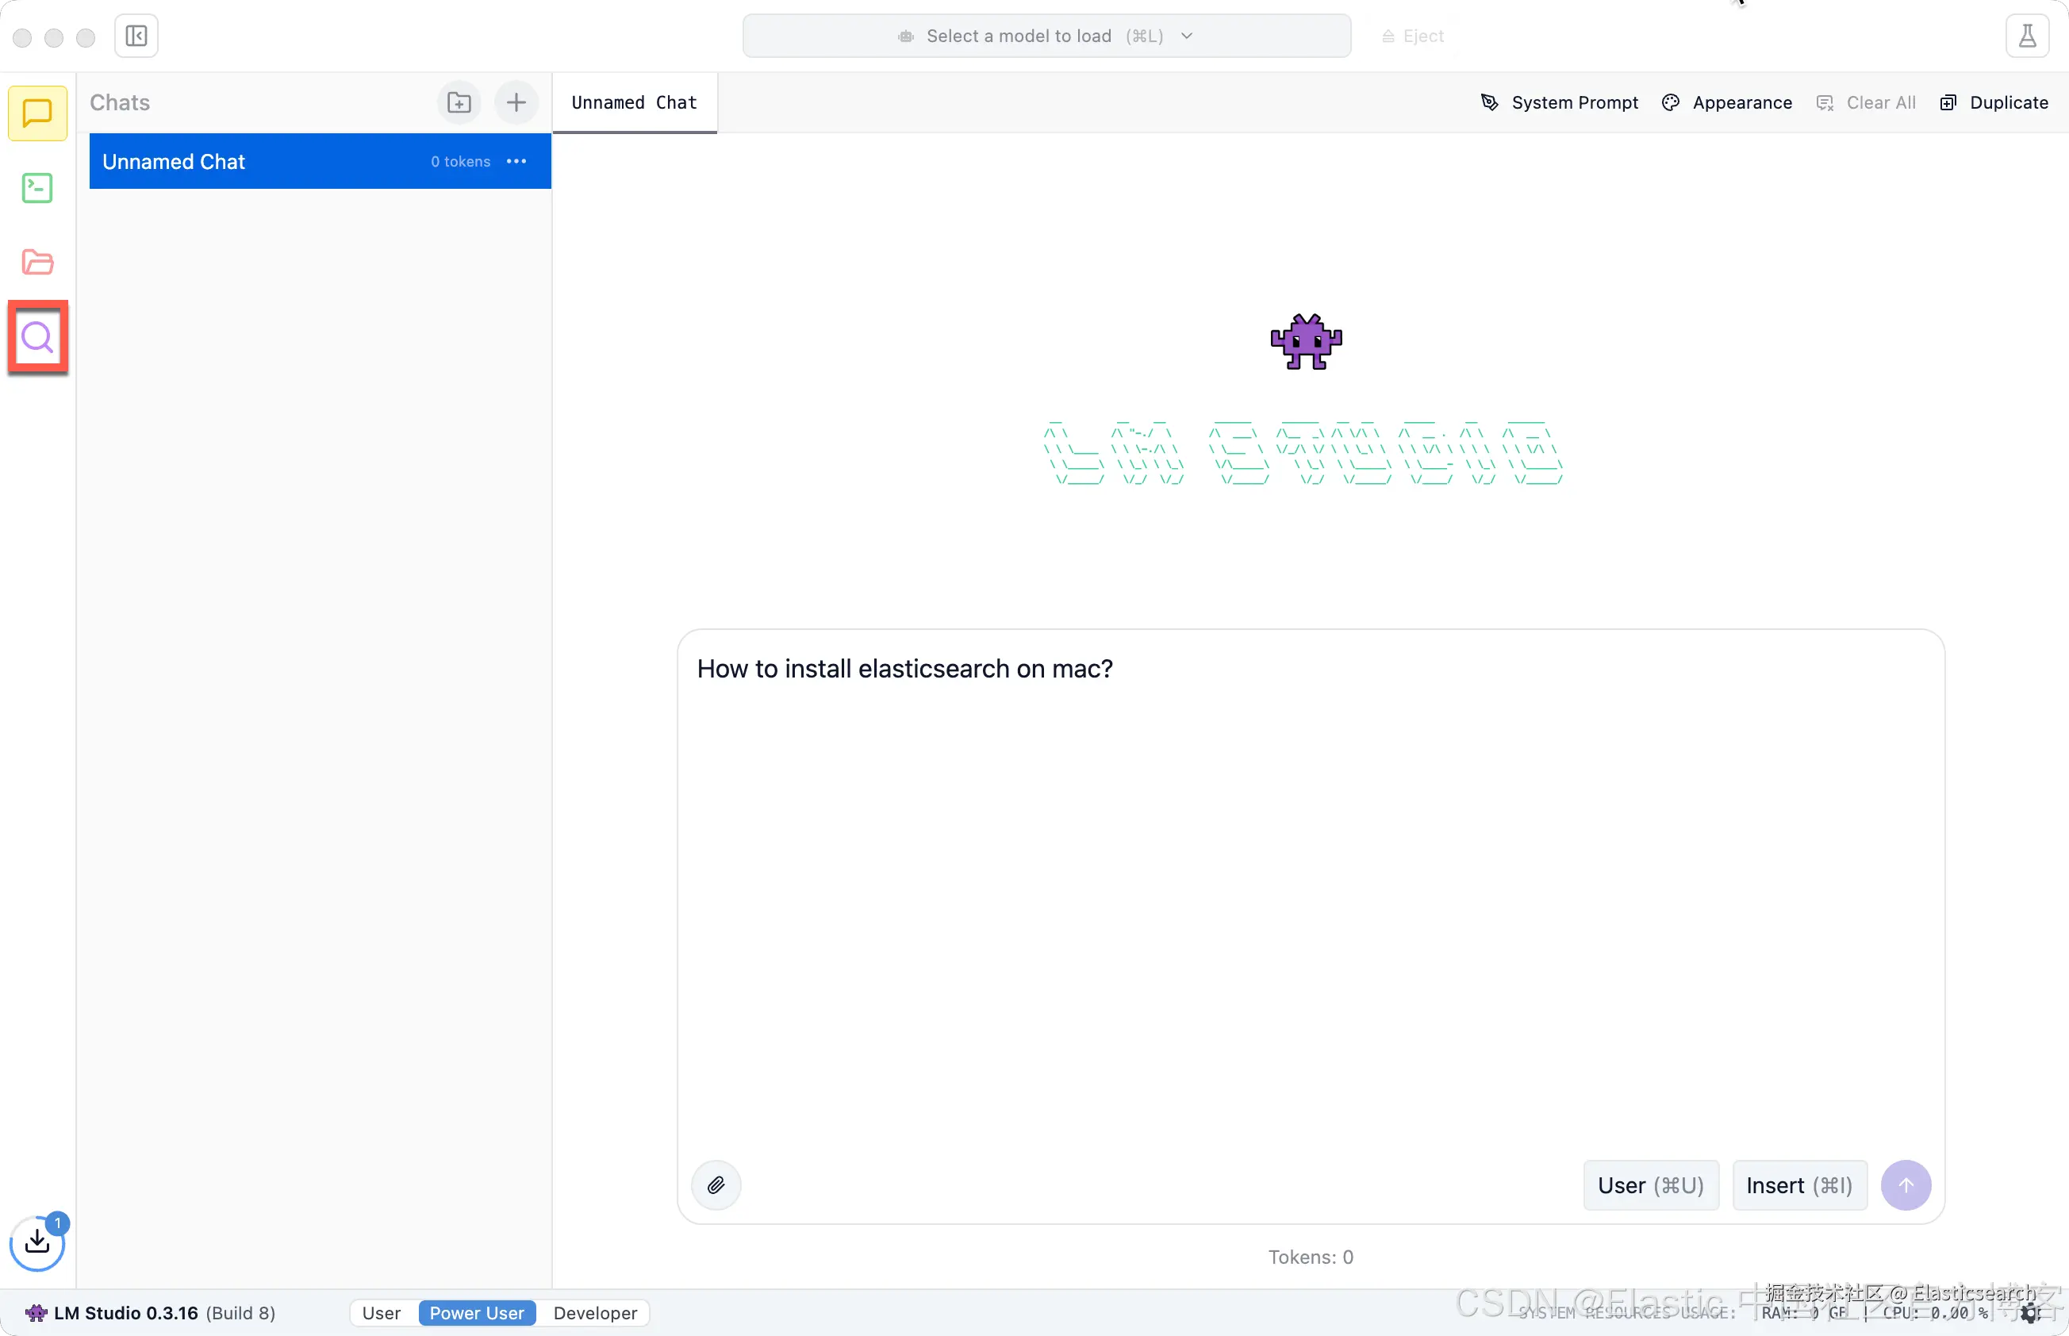Open the Discover search magnifier icon
This screenshot has height=1336, width=2069.
pos(37,337)
